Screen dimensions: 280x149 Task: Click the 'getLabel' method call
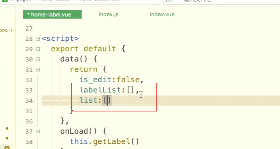click(x=111, y=142)
